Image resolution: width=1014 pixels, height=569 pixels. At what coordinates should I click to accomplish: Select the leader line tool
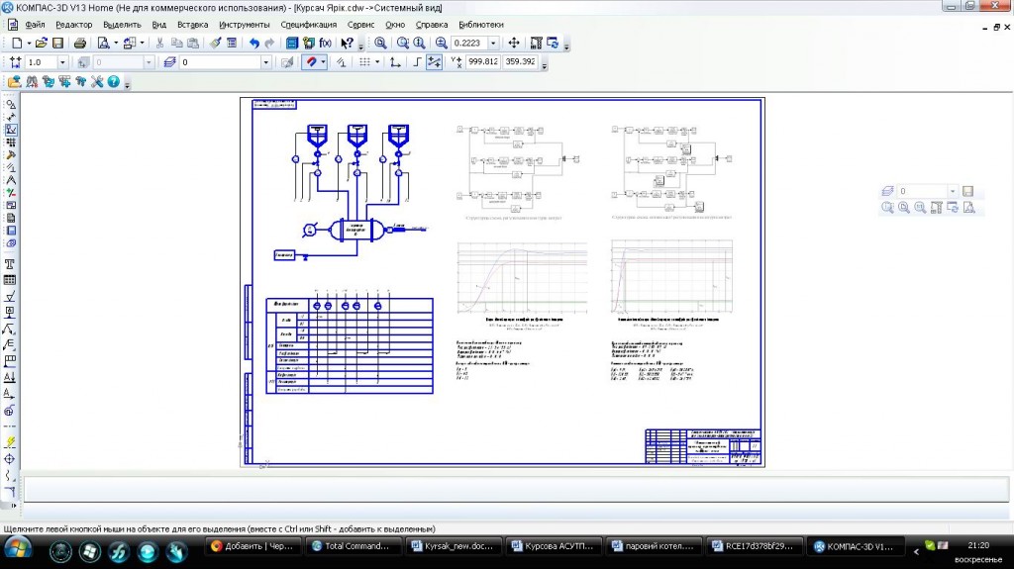coord(10,330)
